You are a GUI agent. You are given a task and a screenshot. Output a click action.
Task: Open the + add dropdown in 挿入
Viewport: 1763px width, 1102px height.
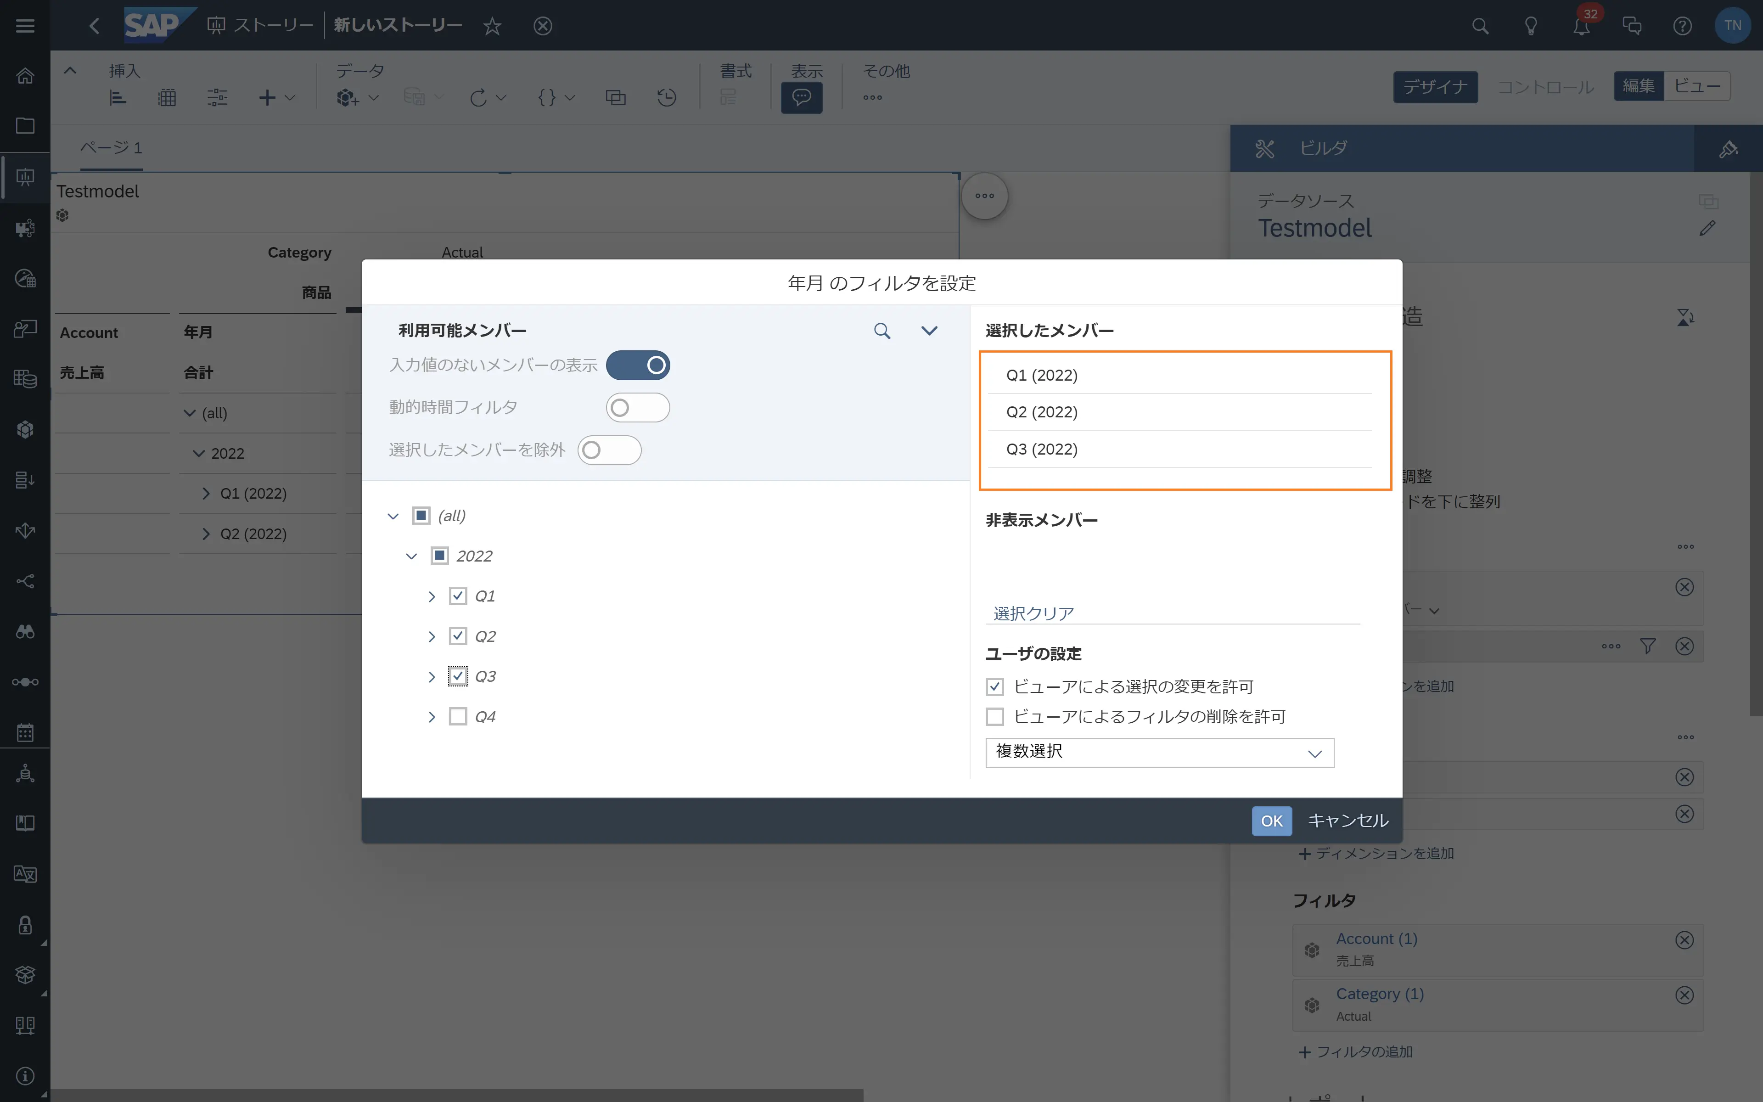coord(277,97)
